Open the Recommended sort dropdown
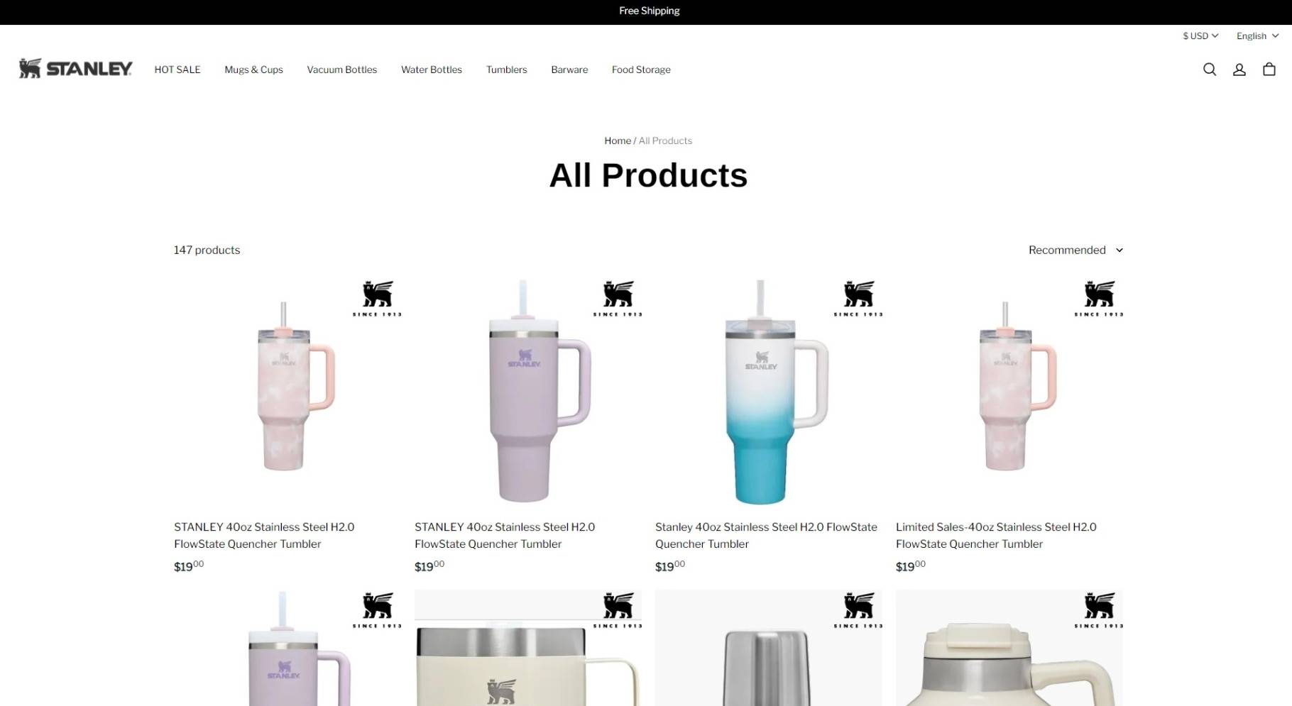This screenshot has width=1292, height=706. [1075, 250]
